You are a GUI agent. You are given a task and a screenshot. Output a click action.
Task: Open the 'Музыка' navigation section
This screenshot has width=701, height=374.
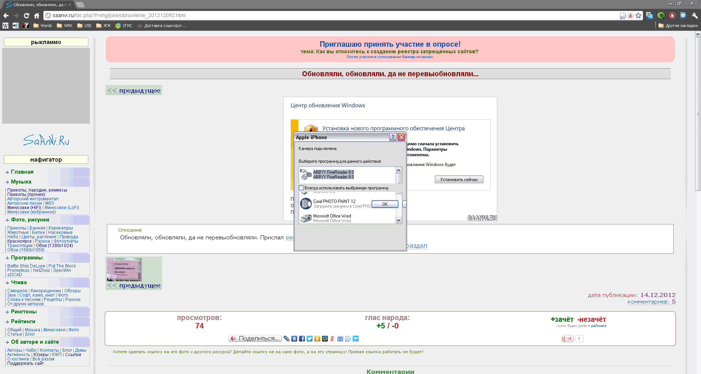tap(21, 182)
